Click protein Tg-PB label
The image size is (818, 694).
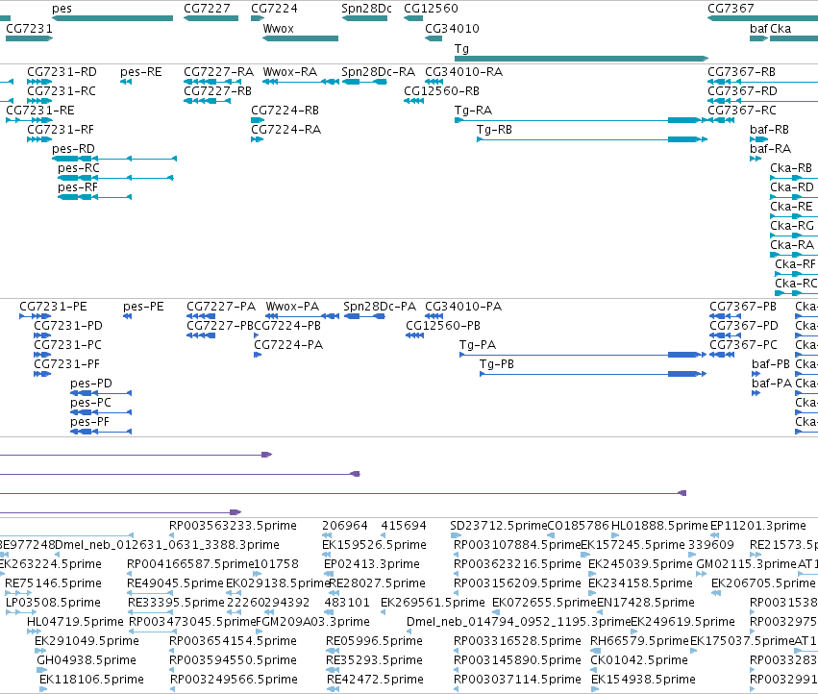[497, 364]
